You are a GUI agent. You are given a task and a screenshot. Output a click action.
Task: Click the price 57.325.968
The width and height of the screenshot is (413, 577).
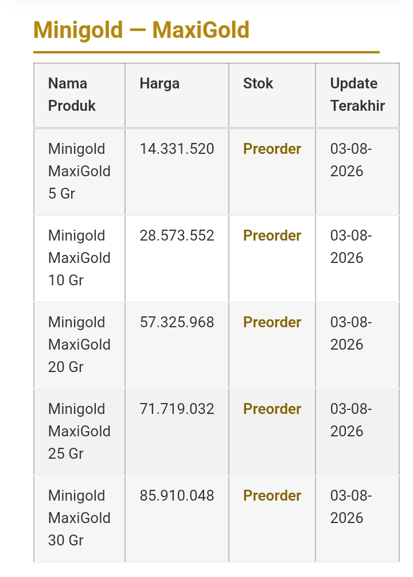tap(177, 322)
